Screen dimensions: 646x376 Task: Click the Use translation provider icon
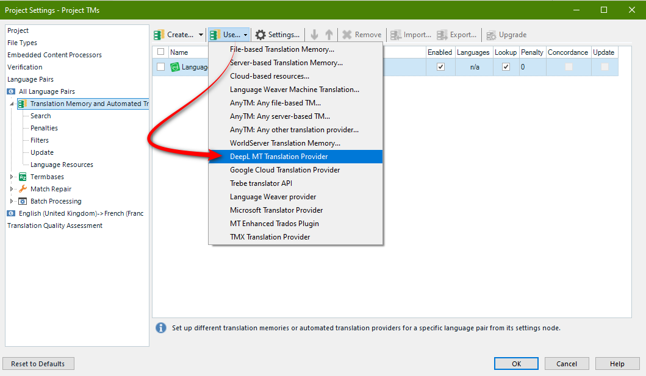click(215, 35)
